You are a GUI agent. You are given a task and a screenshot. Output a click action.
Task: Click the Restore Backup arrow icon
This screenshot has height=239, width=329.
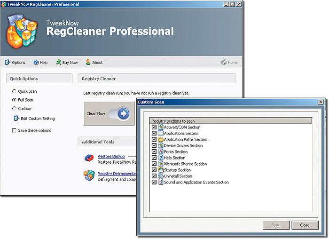click(x=89, y=158)
